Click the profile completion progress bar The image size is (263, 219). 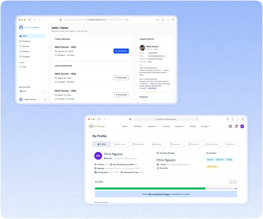pos(164,189)
